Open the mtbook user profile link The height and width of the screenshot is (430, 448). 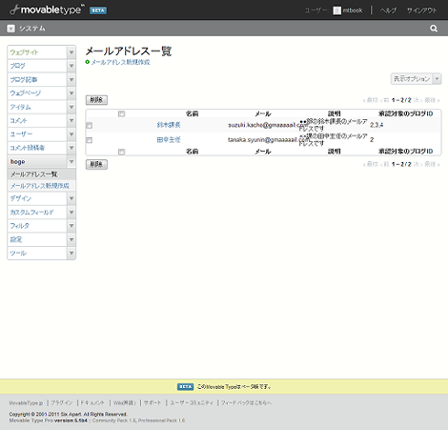353,10
